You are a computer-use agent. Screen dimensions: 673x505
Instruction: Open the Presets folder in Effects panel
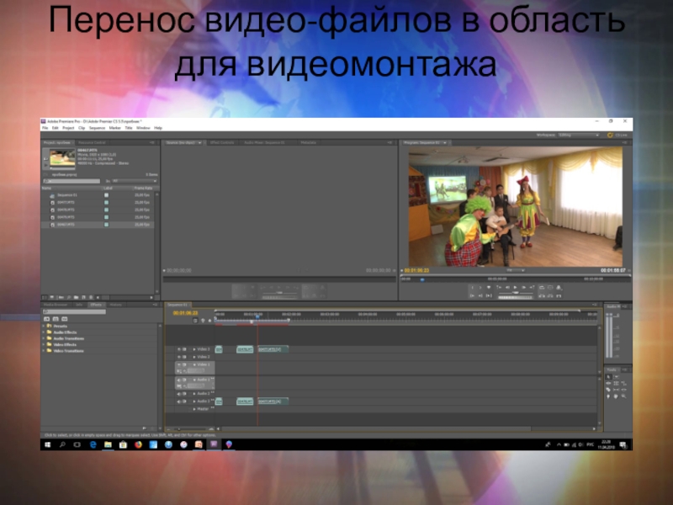49,326
